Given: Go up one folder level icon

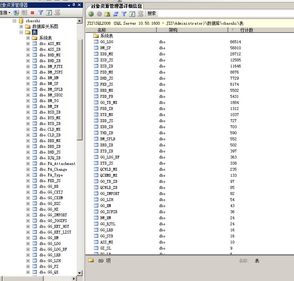Looking at the screenshot, I should [x=108, y=14].
